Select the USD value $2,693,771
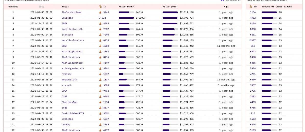This screenshot has height=132, width=305. pos(187,23)
